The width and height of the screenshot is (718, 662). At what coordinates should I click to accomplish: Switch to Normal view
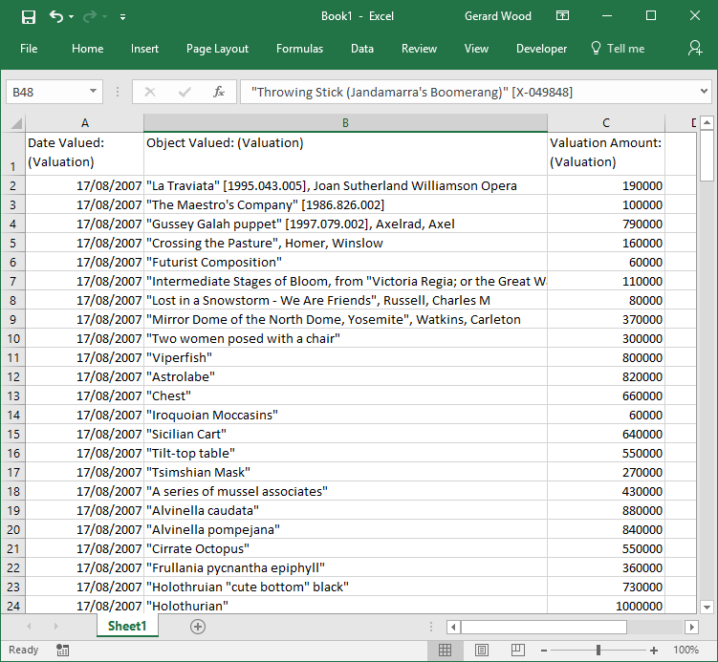[445, 650]
